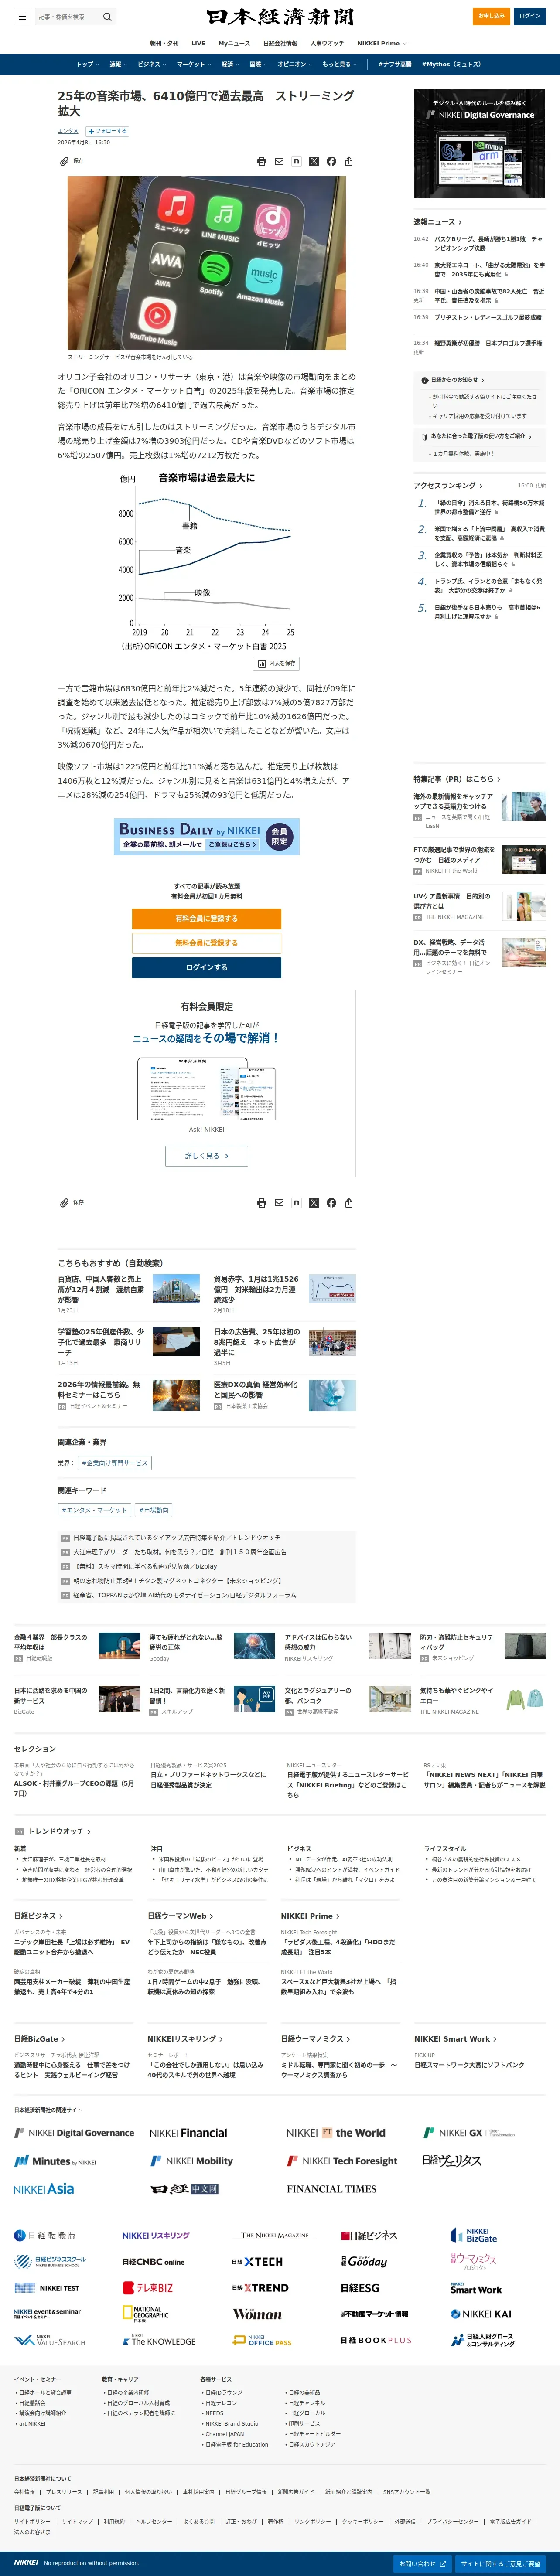Open the NIKKEI Prime header dropdown
The image size is (560, 2576).
382,43
